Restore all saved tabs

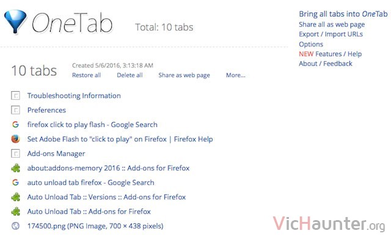click(x=87, y=75)
